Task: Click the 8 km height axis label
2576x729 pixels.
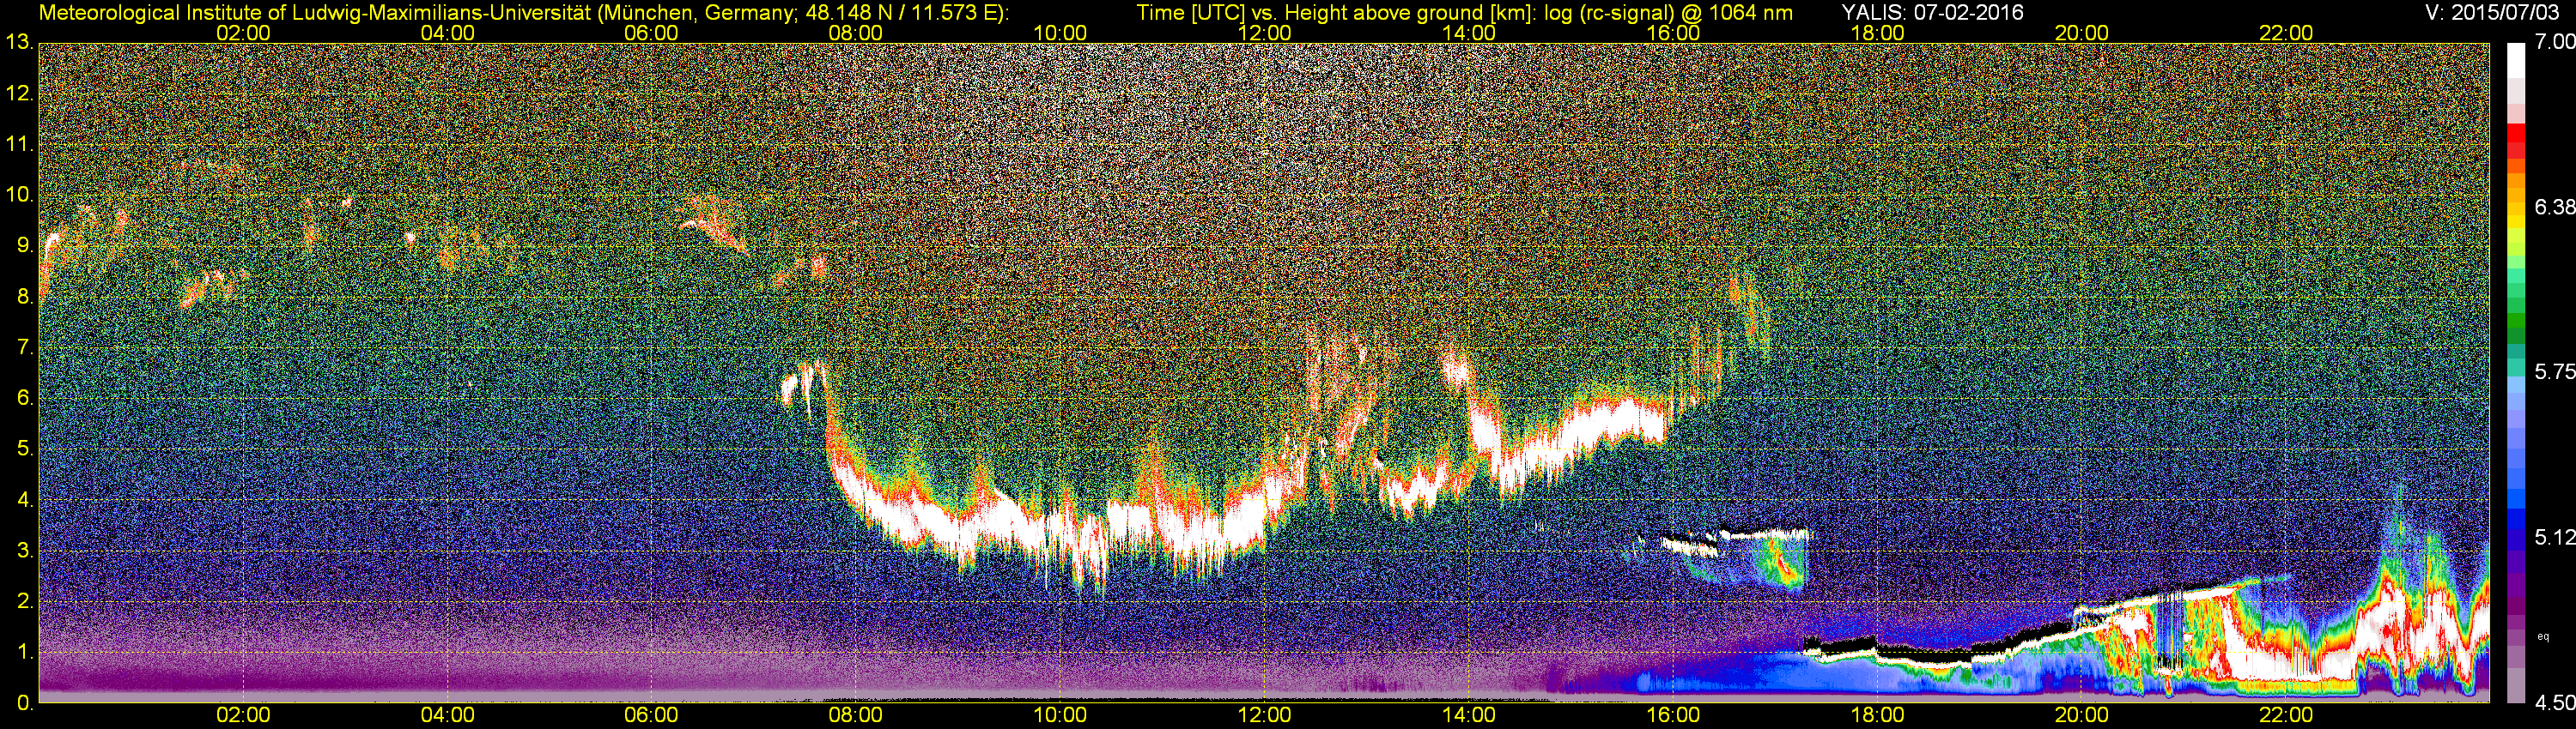Action: coord(24,297)
